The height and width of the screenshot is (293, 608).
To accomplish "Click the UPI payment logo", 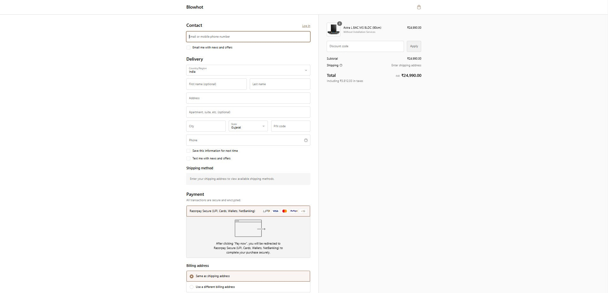I will [266, 211].
